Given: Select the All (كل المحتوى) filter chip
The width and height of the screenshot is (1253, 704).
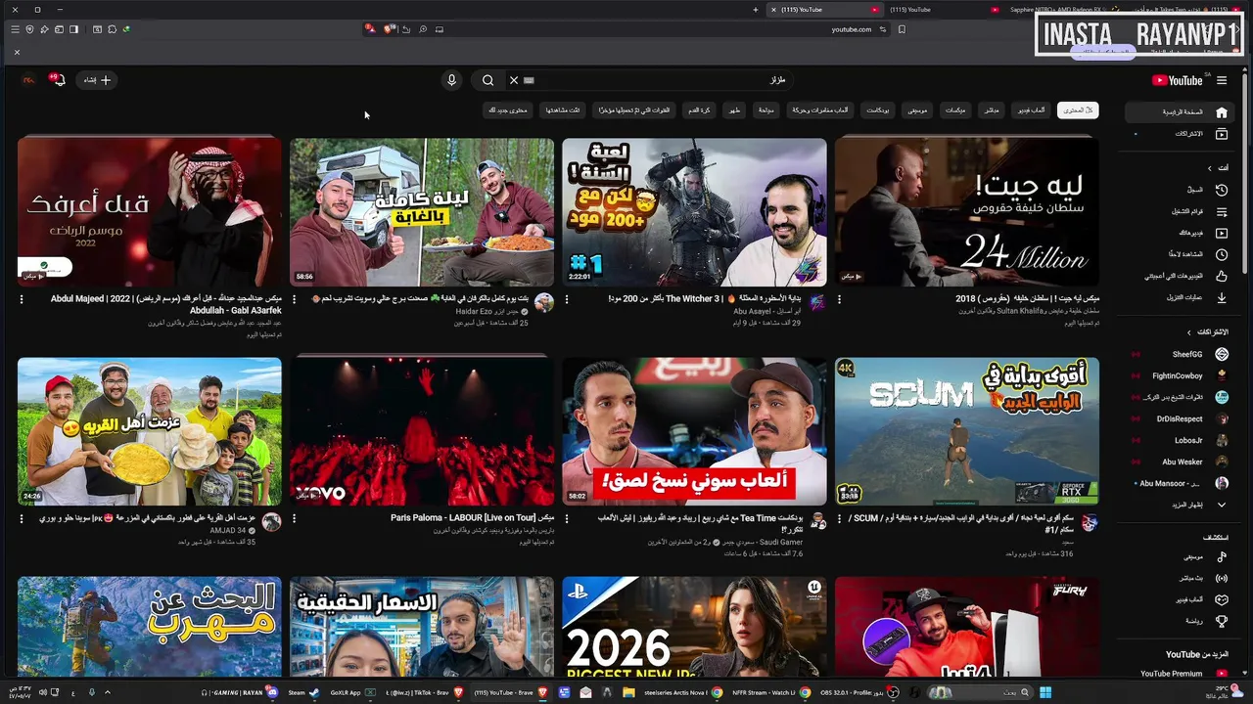Looking at the screenshot, I should pos(1077,110).
